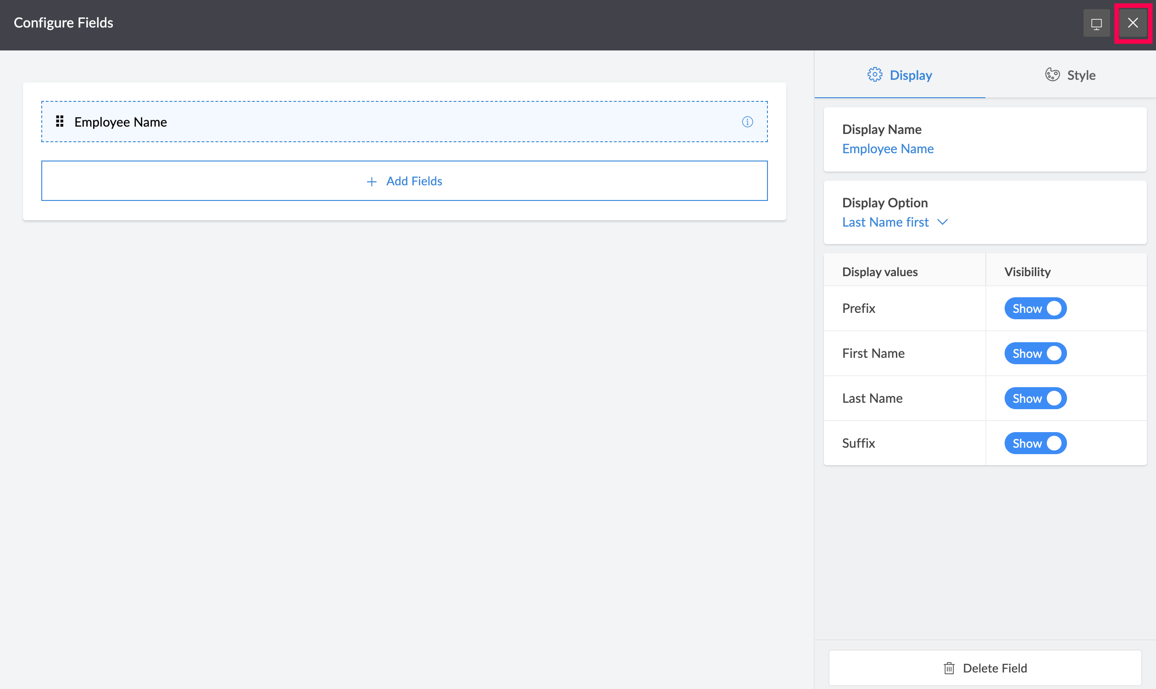Click the info icon on Employee Name row
1156x689 pixels.
(747, 122)
